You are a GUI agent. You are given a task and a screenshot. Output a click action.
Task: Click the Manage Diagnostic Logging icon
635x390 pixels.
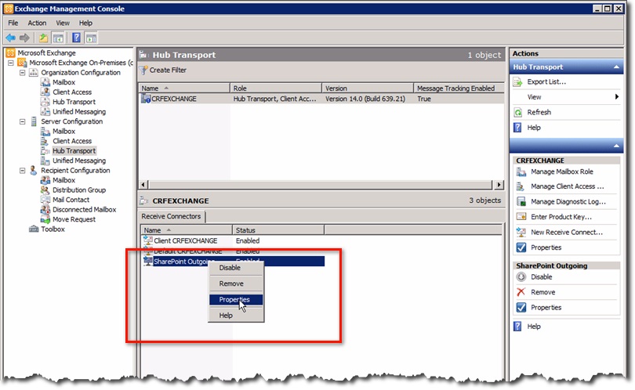click(521, 202)
